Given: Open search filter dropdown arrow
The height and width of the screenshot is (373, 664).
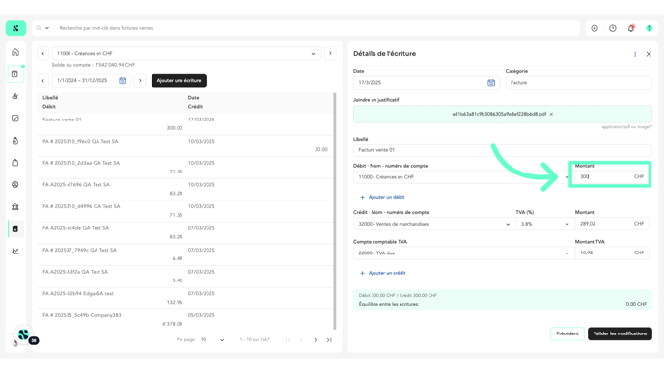Looking at the screenshot, I should pyautogui.click(x=47, y=28).
